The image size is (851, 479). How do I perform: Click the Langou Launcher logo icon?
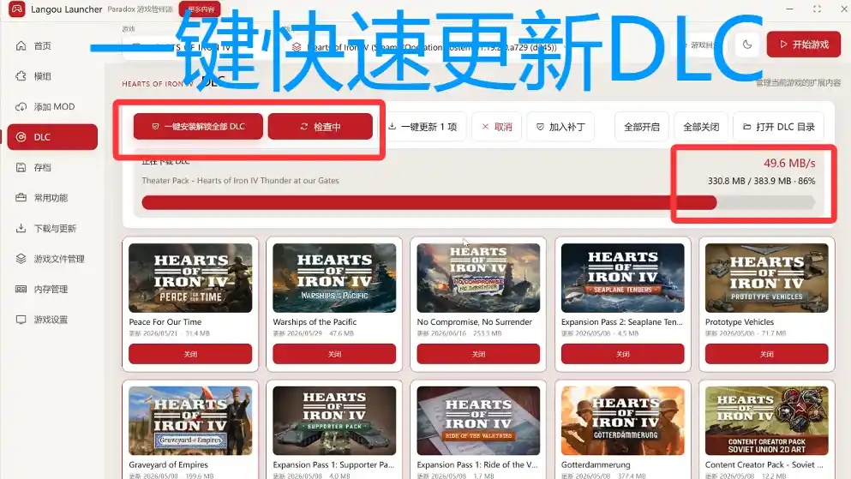16,9
